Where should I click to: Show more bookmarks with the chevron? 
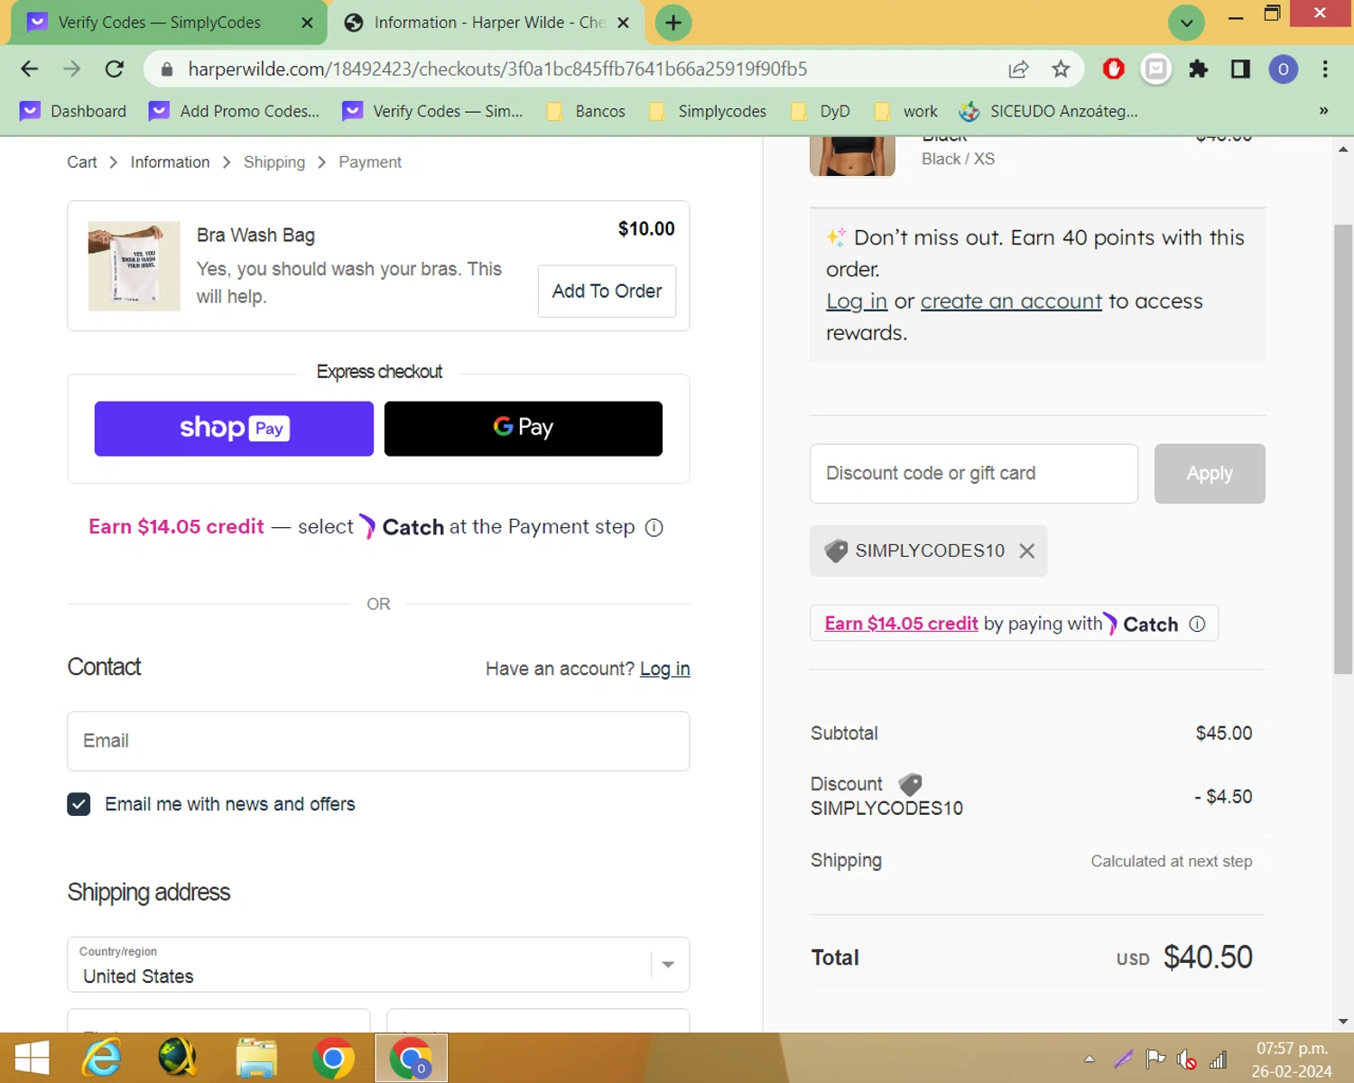(x=1323, y=111)
